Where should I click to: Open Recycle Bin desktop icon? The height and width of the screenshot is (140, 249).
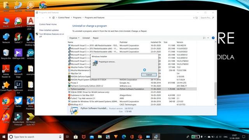6,54
